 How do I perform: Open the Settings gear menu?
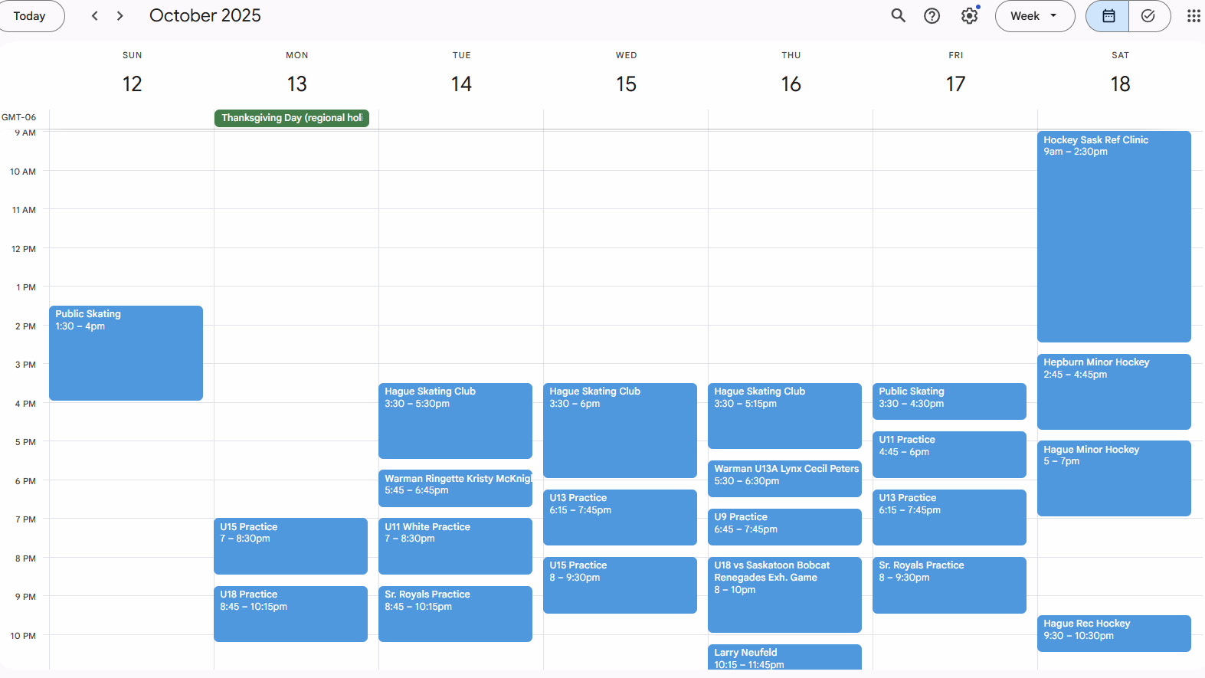(969, 15)
